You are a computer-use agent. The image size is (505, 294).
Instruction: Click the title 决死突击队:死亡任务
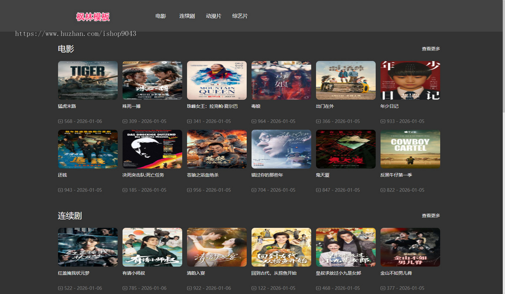143,175
